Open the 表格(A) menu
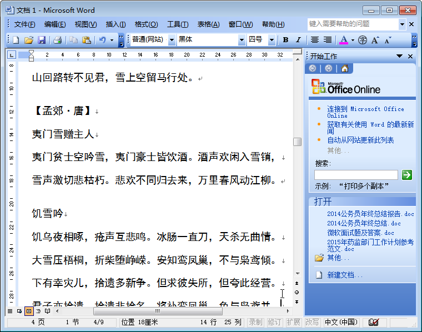The height and width of the screenshot is (332, 422). (x=208, y=24)
